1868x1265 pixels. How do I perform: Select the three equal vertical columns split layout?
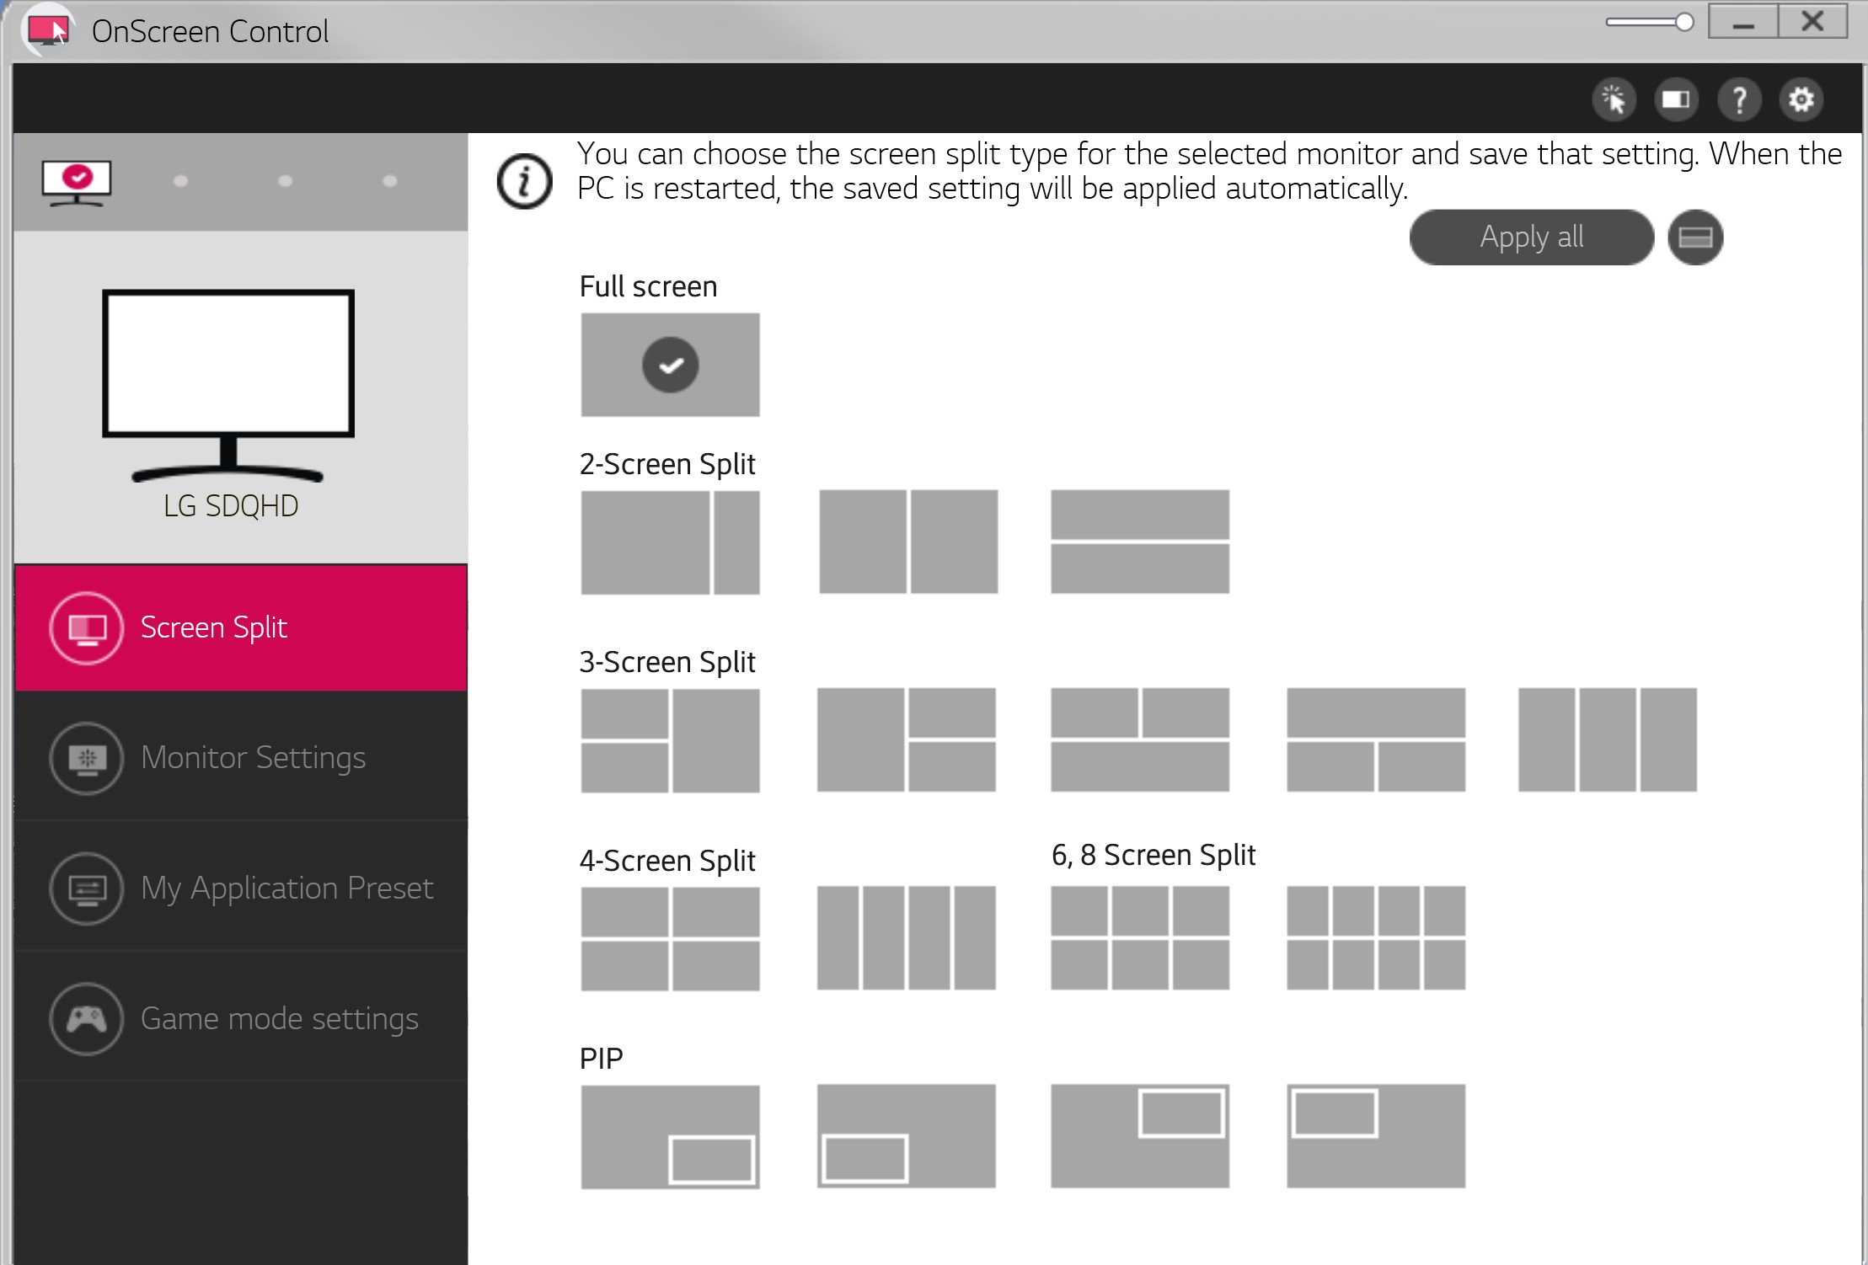(1607, 739)
